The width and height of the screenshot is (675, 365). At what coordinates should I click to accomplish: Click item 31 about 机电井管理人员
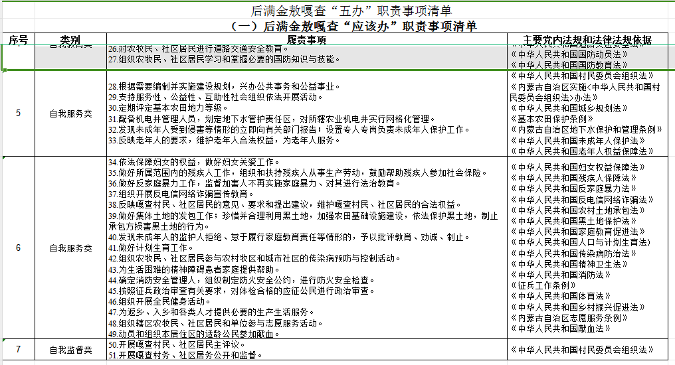point(272,119)
